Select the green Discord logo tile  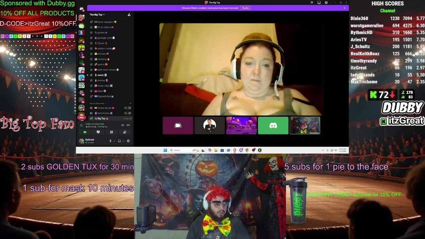tap(273, 125)
